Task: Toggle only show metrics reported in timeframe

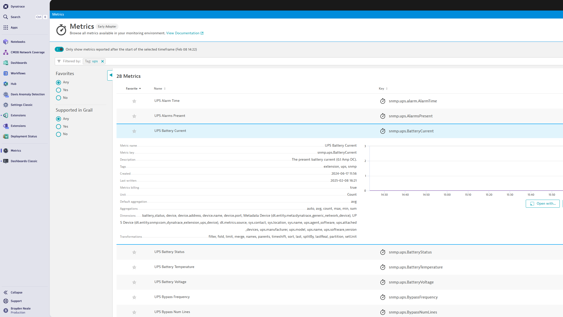Action: pos(59,49)
